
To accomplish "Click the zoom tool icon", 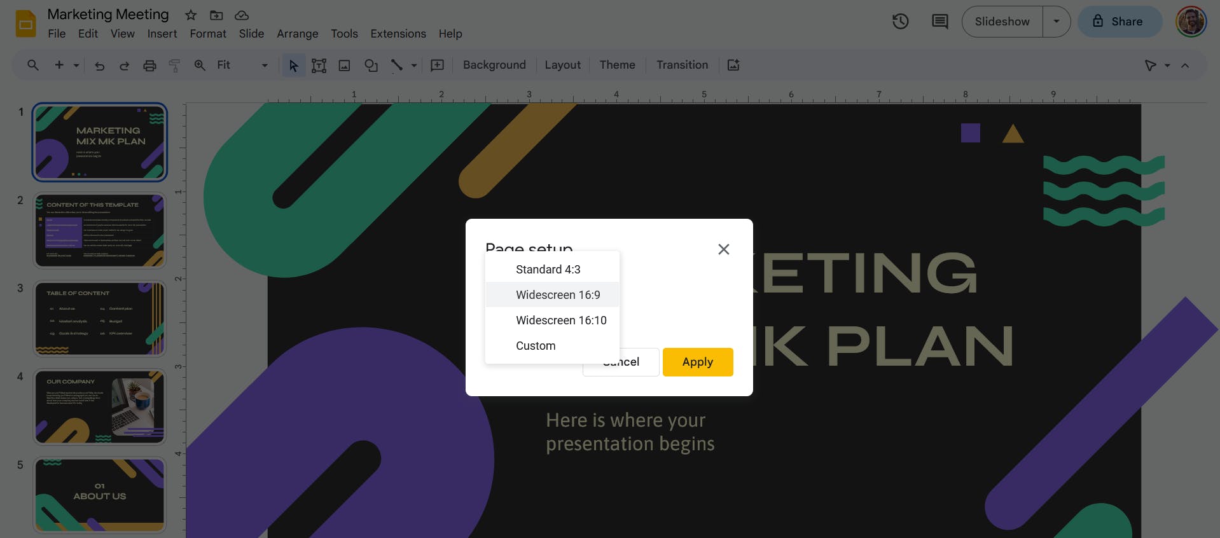I will [200, 65].
